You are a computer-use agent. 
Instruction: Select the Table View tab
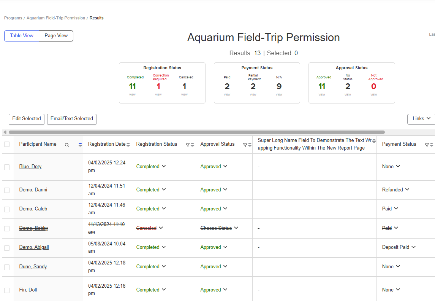(x=22, y=36)
